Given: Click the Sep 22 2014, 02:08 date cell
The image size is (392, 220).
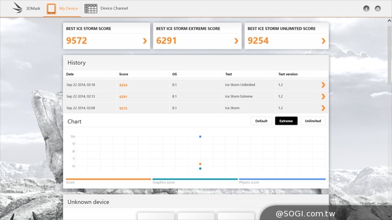Looking at the screenshot, I should tap(81, 108).
